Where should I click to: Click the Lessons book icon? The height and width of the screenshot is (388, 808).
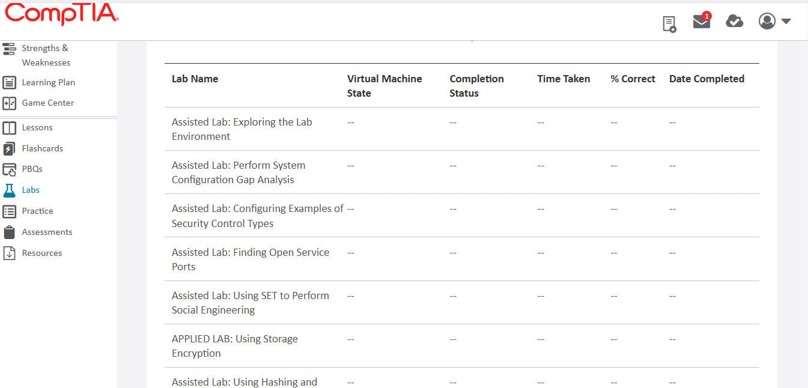click(x=9, y=127)
